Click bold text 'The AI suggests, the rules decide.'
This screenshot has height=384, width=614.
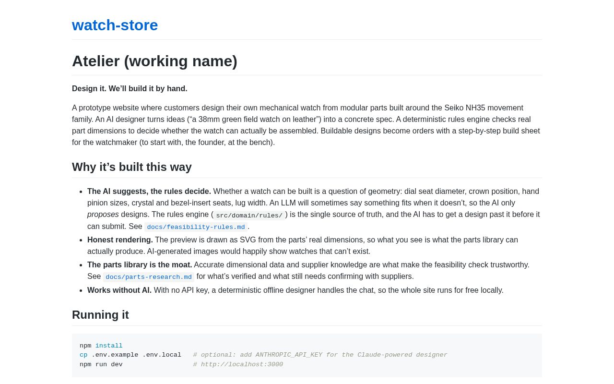[149, 192]
